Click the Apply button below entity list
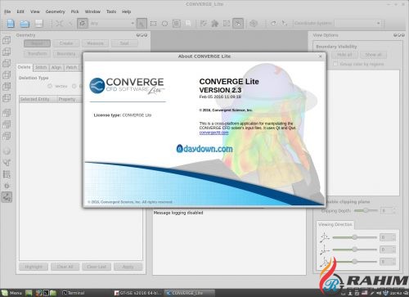 click(x=128, y=267)
